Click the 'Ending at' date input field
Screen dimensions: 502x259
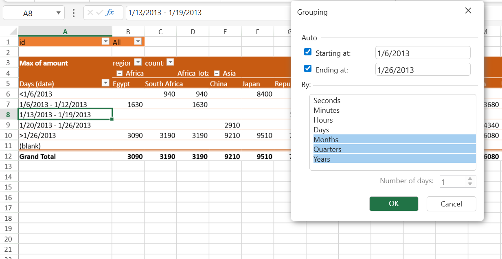click(423, 70)
